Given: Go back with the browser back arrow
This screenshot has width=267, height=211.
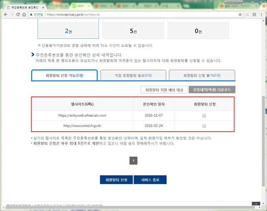Looking at the screenshot, I should tap(5, 15).
